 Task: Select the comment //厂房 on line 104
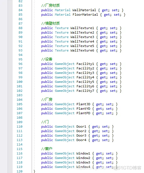click(x=47, y=100)
